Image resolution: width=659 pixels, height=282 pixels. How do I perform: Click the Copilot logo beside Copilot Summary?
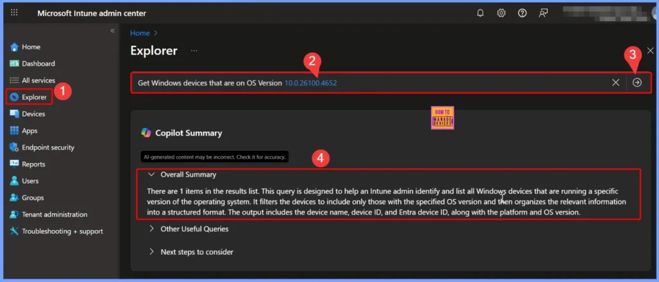[146, 133]
